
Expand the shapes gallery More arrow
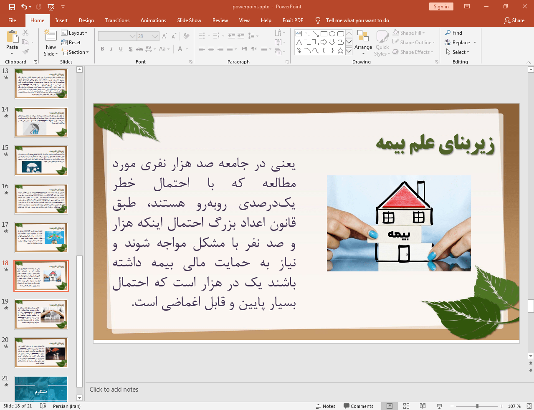coord(349,51)
